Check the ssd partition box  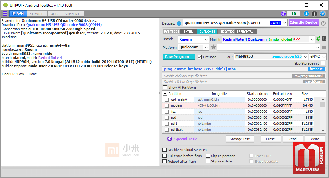coord(167,118)
